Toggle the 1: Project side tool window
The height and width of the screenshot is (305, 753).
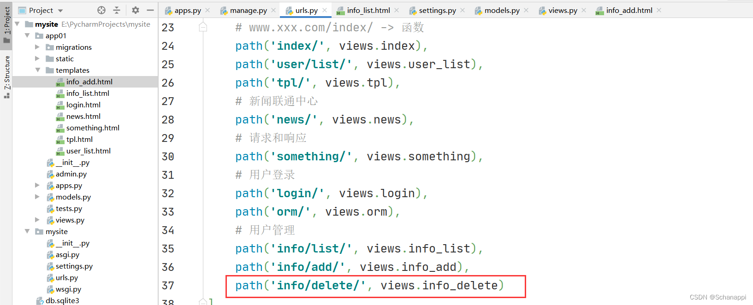(x=6, y=24)
